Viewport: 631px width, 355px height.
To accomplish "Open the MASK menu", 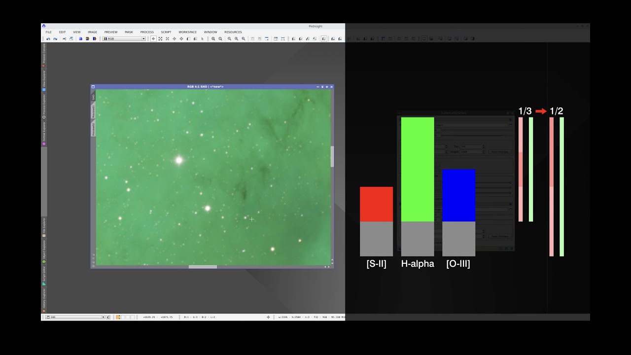I will coord(129,32).
